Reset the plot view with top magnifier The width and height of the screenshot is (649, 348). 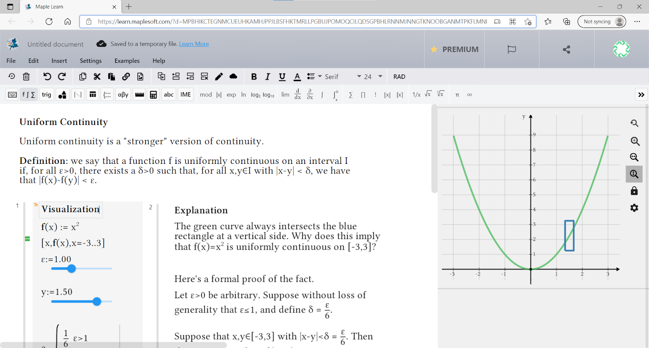pyautogui.click(x=634, y=123)
